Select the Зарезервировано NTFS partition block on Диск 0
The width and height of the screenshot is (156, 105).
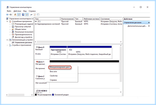pos(58,52)
